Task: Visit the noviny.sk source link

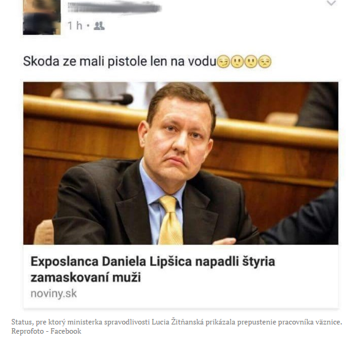Action: tap(54, 294)
